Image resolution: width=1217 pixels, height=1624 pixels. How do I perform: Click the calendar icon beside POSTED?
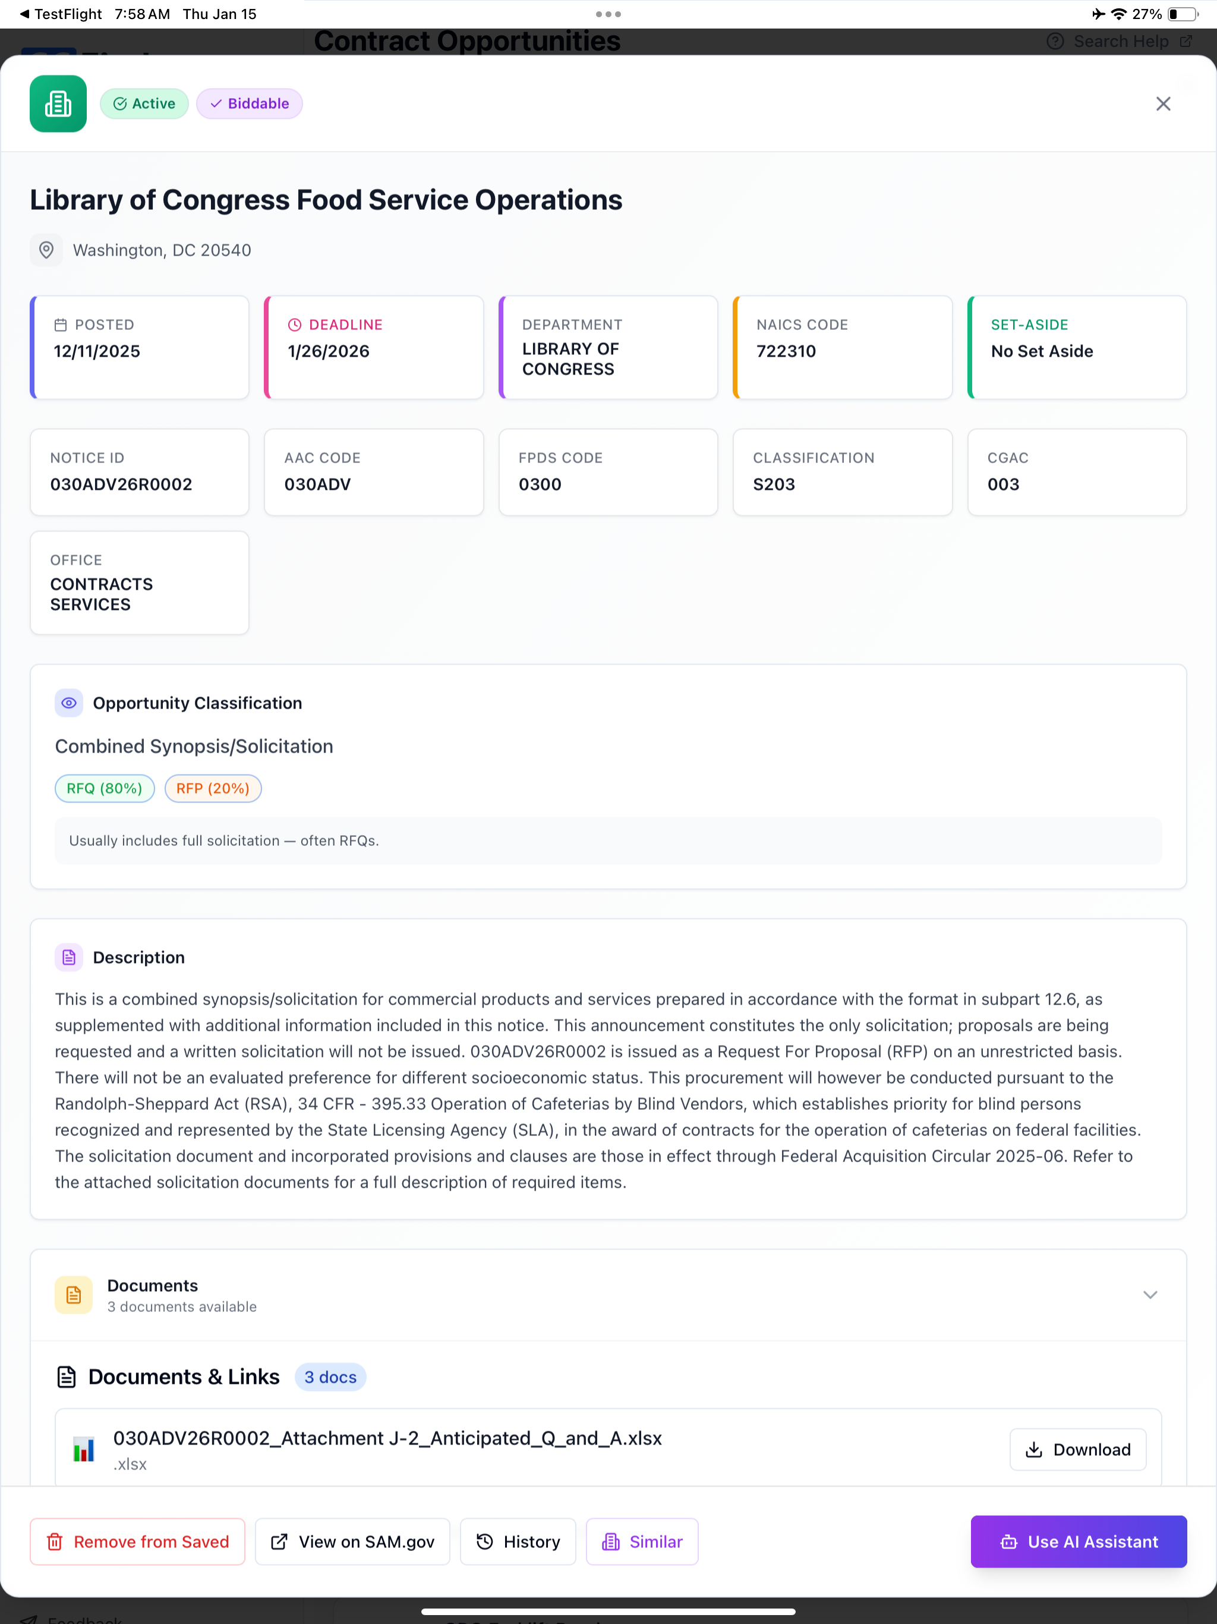point(61,325)
